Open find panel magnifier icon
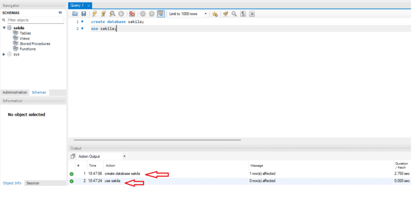418x219 pixels. pyautogui.click(x=234, y=14)
